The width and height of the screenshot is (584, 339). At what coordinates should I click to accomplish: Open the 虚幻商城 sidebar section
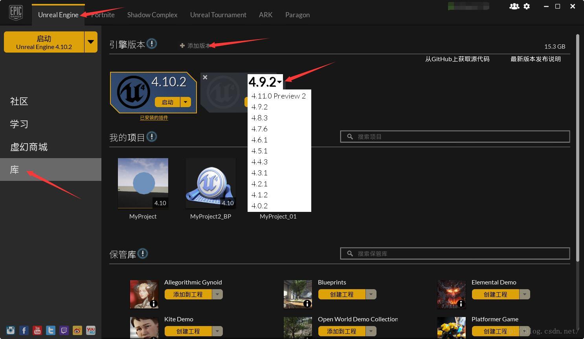tap(51, 147)
